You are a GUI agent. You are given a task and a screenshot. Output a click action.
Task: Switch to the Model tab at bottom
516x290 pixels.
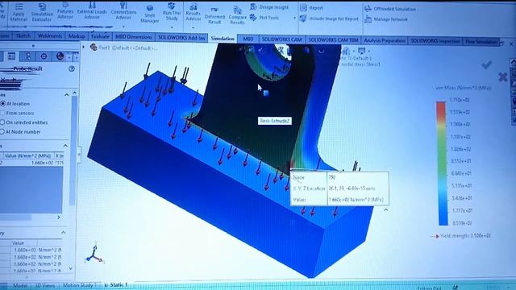pyautogui.click(x=19, y=285)
